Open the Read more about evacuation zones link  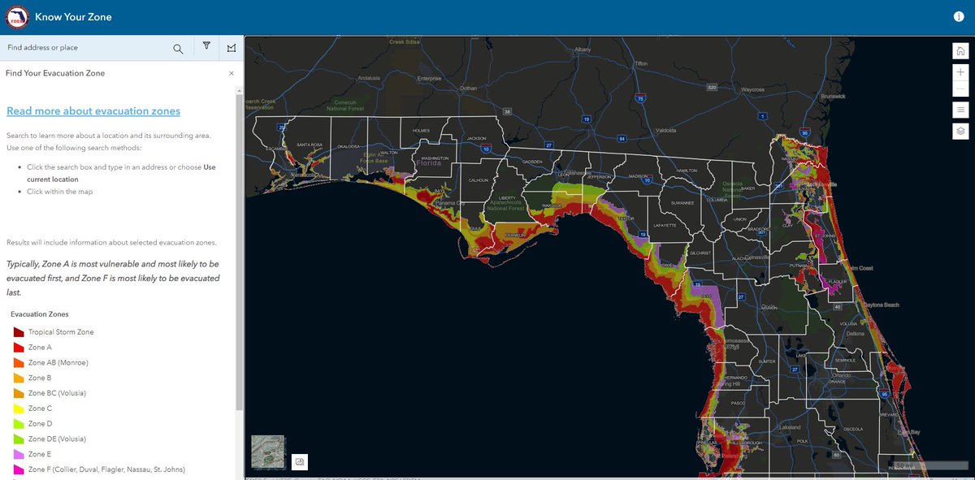click(x=93, y=110)
